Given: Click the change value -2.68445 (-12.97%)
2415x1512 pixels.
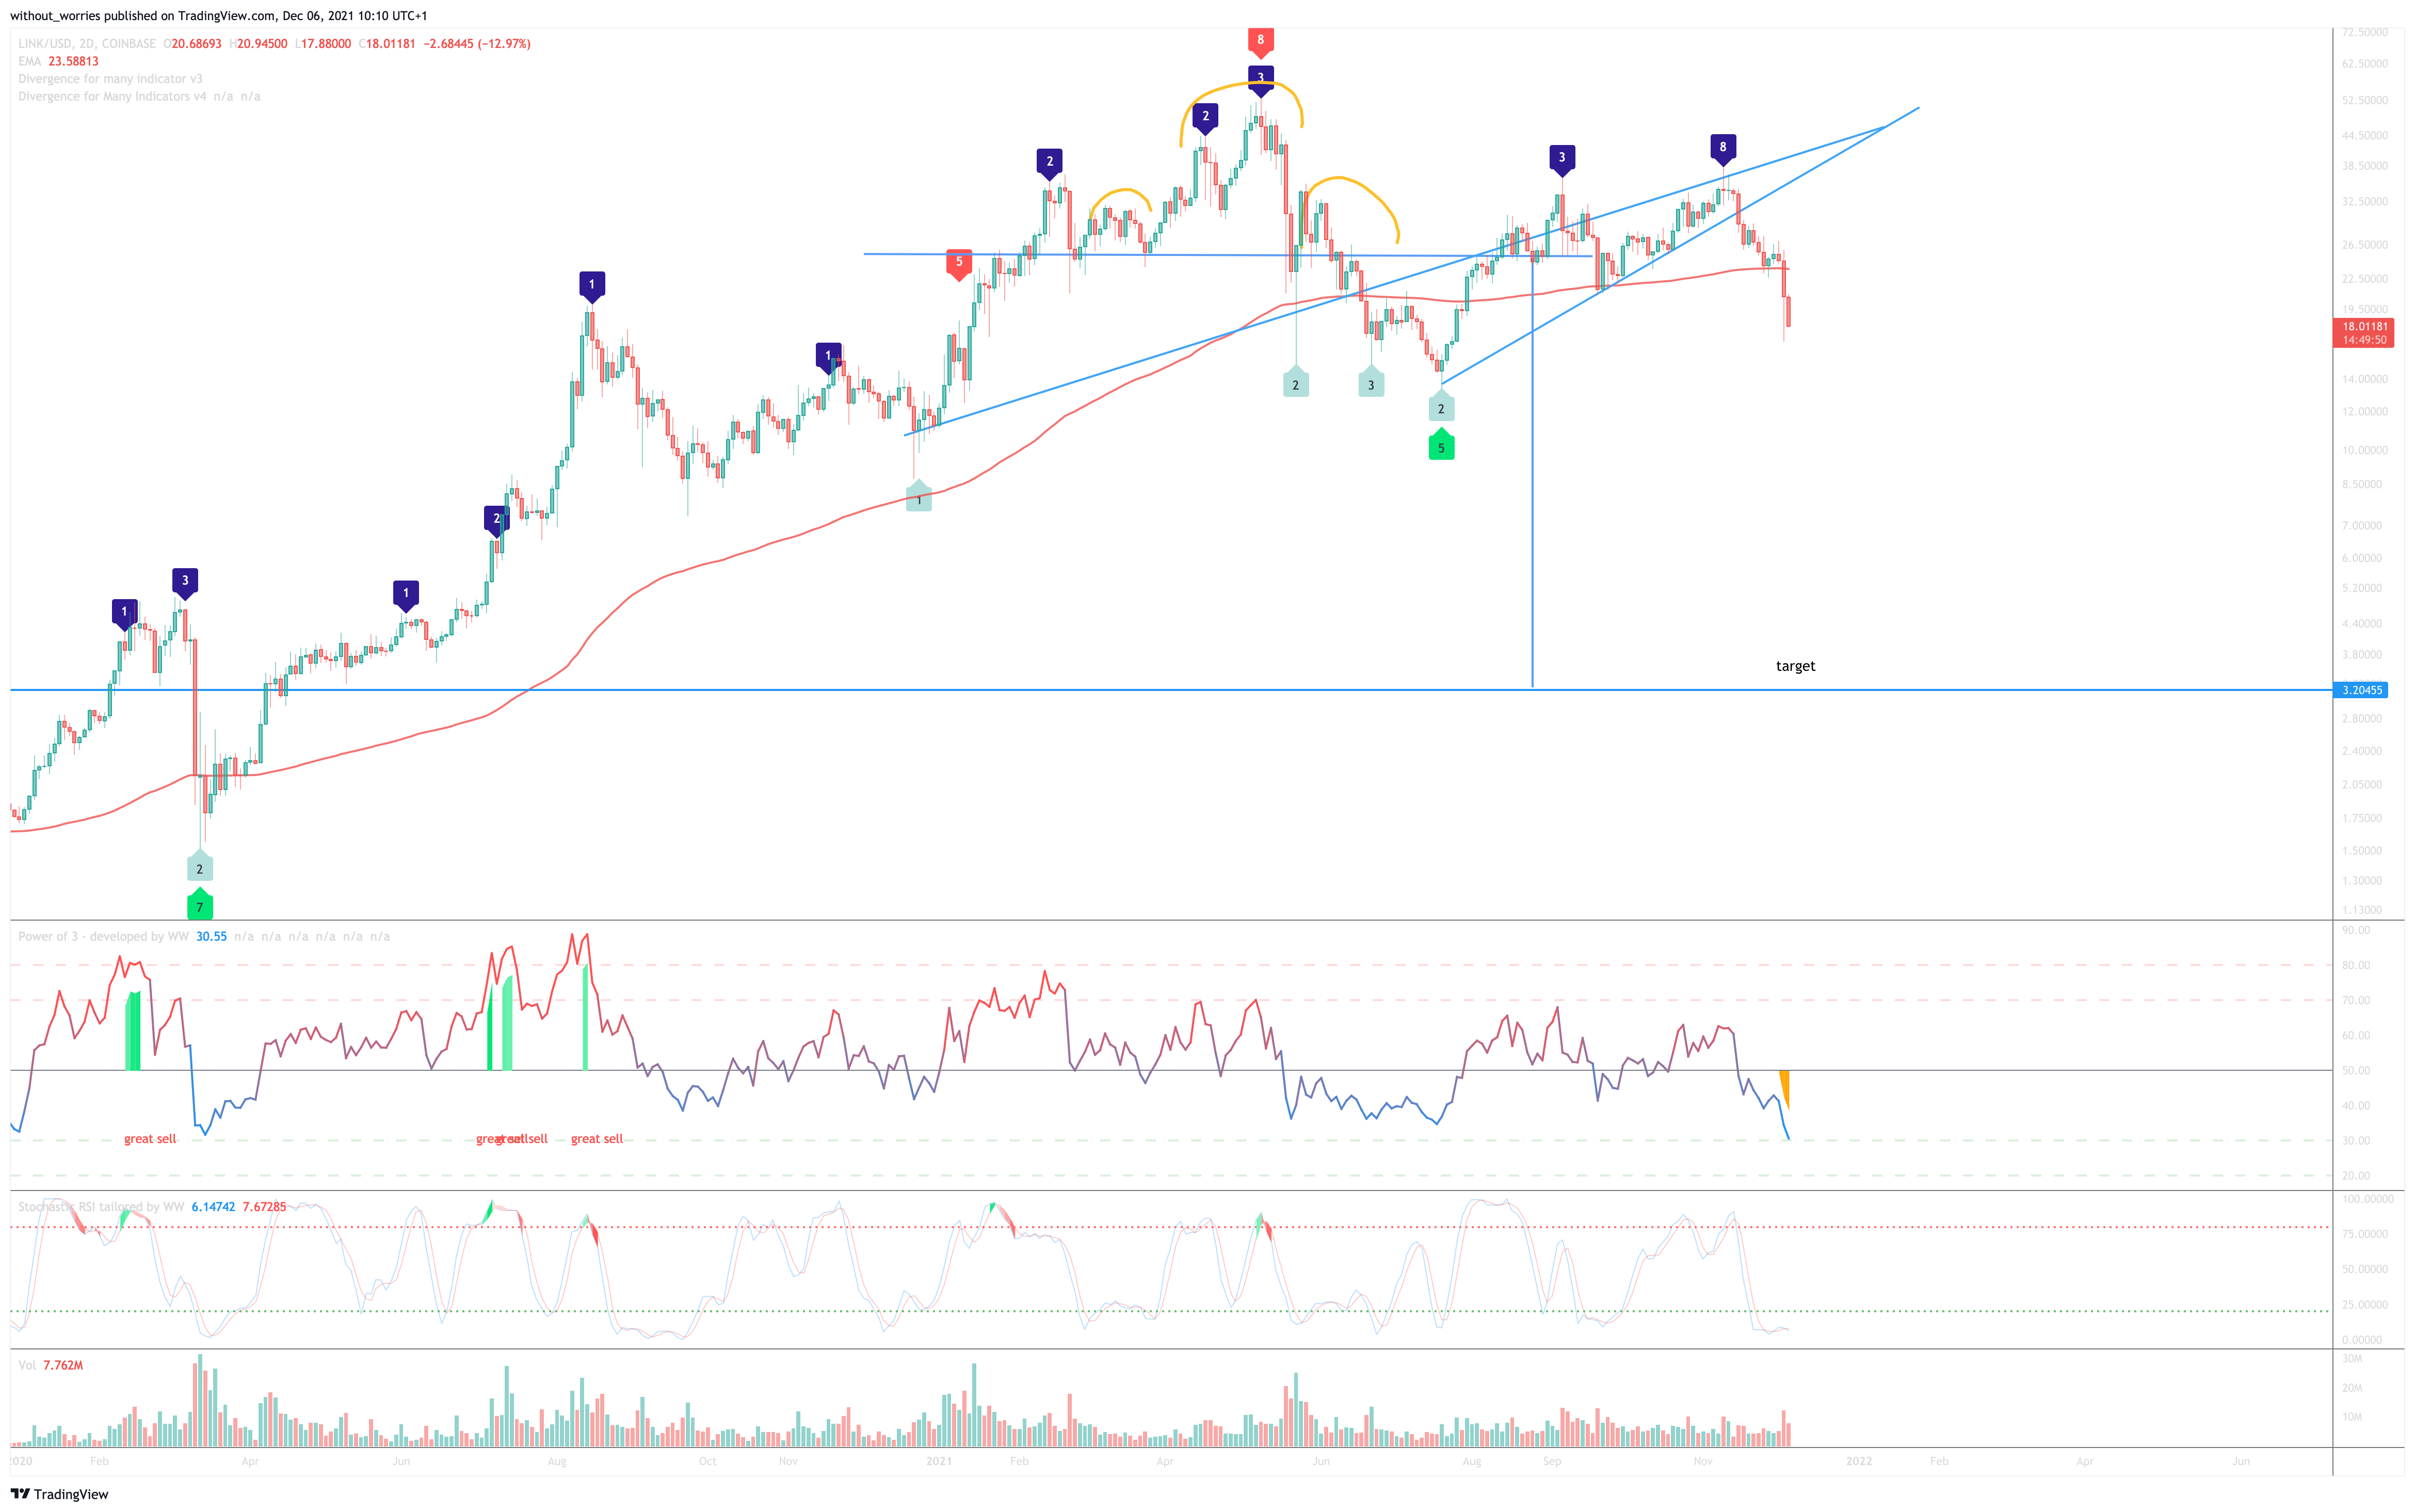Looking at the screenshot, I should [x=477, y=44].
